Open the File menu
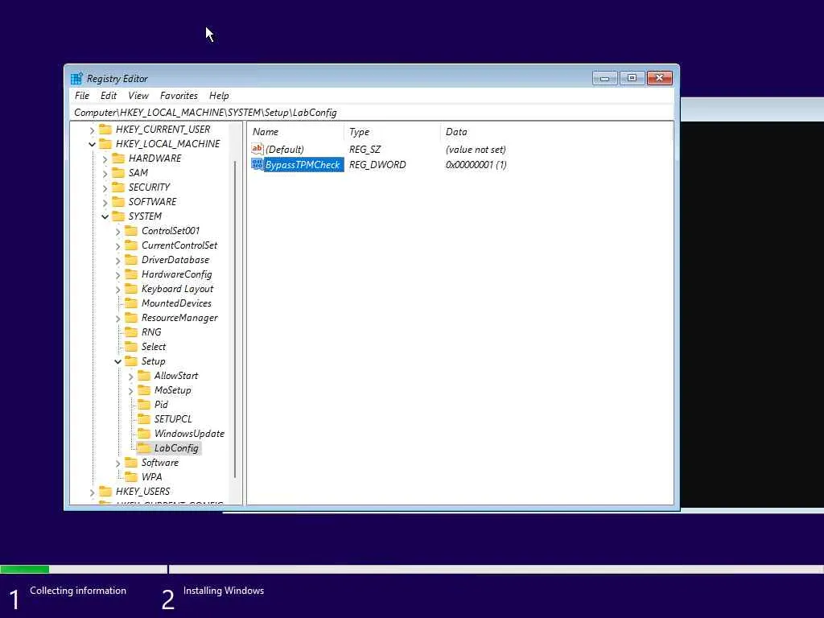Image resolution: width=824 pixels, height=618 pixels. click(82, 96)
